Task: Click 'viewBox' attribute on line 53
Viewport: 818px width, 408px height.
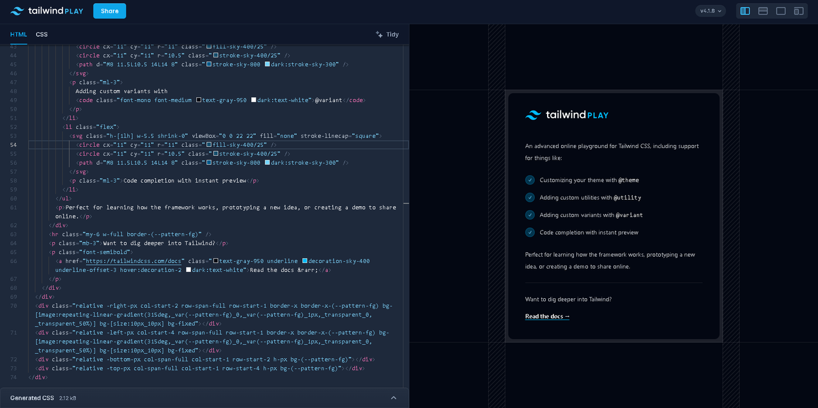Action: [x=204, y=136]
